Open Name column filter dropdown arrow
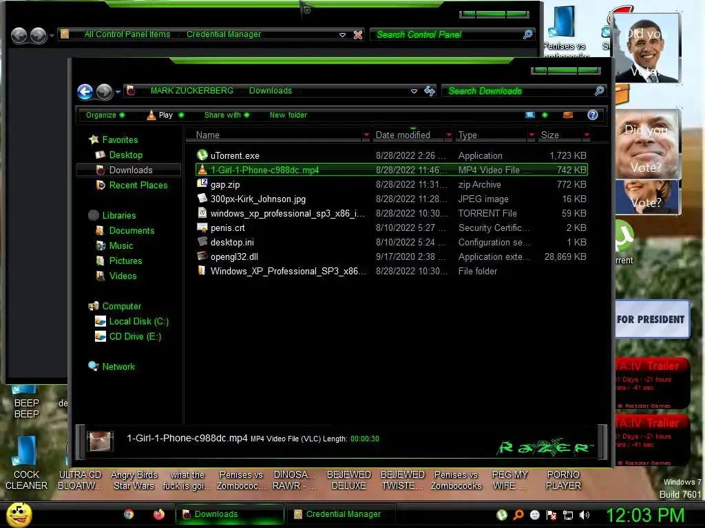This screenshot has height=528, width=705. tap(366, 135)
